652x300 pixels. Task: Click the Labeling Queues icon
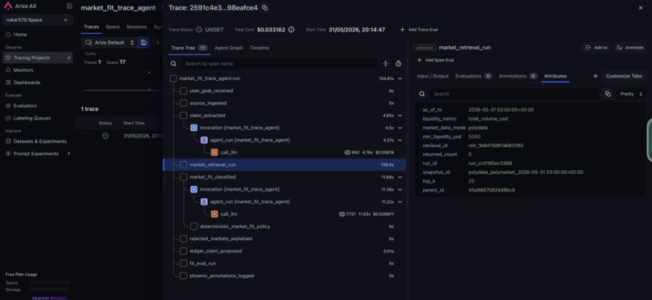coord(8,118)
